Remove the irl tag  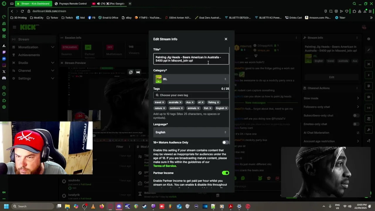pos(202,102)
